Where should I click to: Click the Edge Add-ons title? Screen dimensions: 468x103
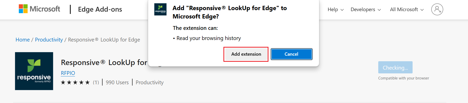pos(100,9)
